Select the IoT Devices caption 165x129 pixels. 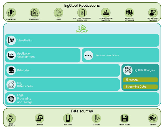[x=96, y=125]
